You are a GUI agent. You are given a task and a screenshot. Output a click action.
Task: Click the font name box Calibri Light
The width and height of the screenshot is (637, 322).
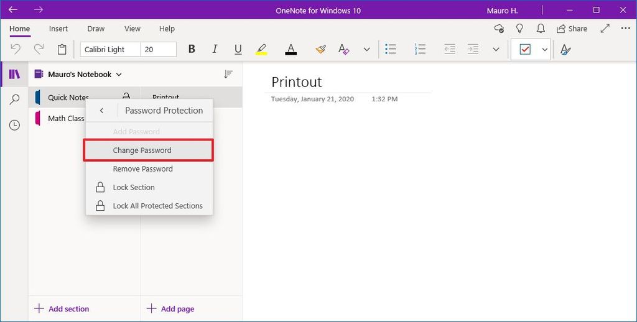pyautogui.click(x=110, y=50)
